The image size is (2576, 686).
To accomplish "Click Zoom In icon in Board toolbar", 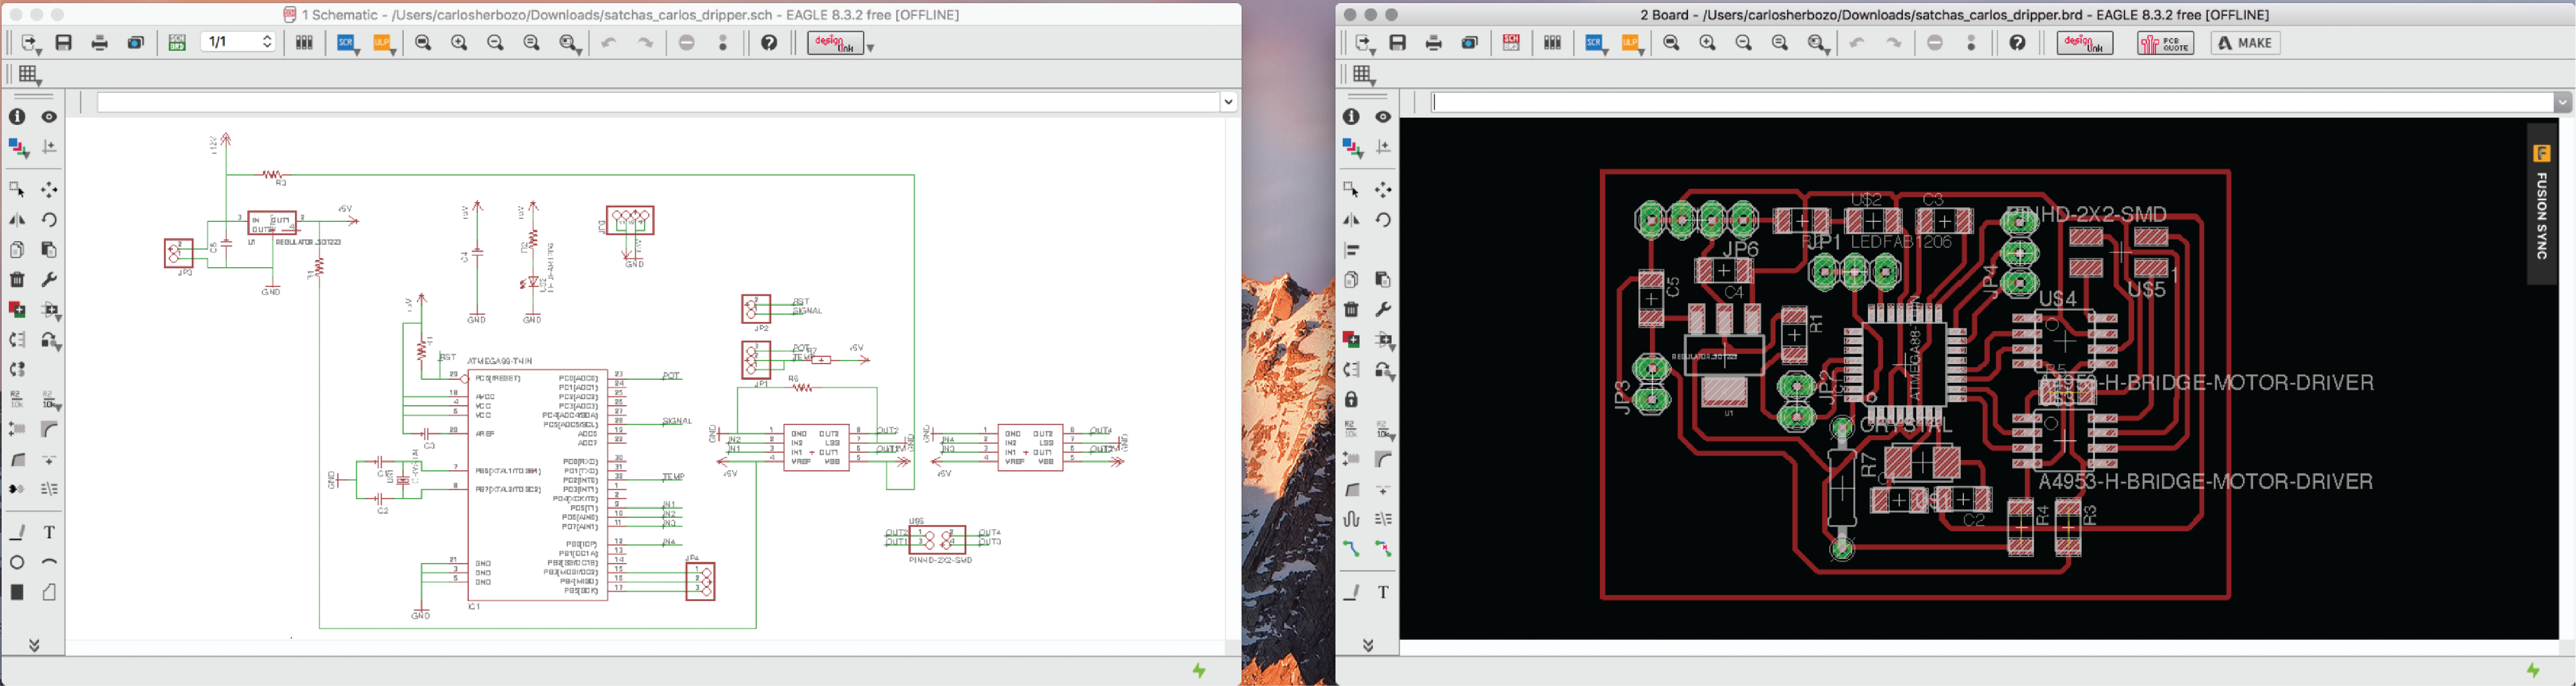I will [x=1708, y=43].
